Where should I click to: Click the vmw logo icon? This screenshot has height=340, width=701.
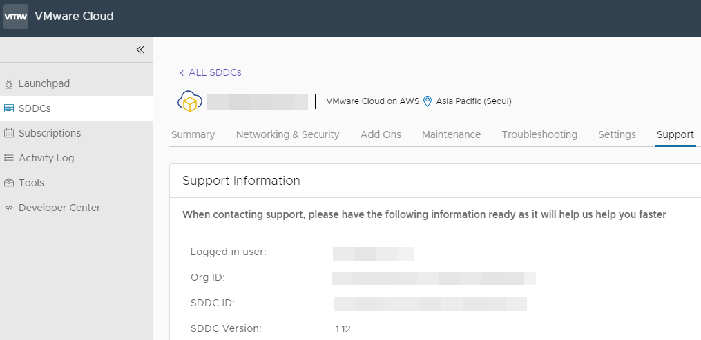pos(16,17)
